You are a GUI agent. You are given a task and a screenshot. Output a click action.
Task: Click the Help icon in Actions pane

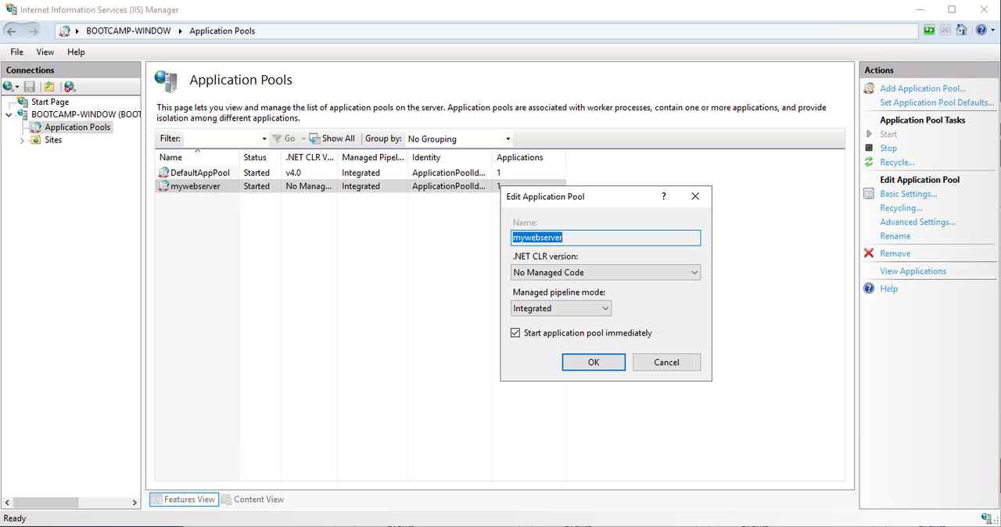869,289
